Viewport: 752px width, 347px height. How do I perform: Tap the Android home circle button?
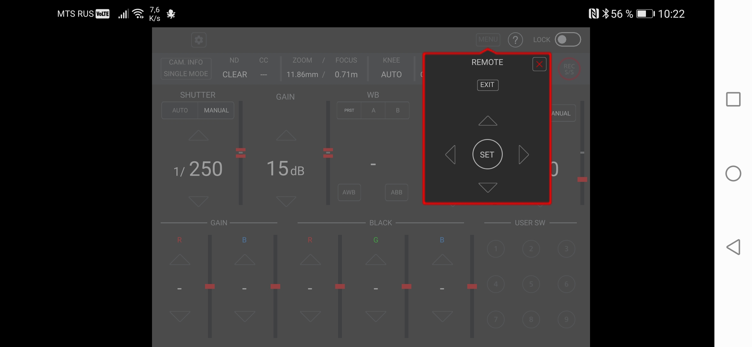click(733, 174)
